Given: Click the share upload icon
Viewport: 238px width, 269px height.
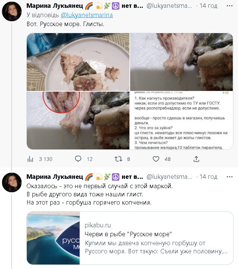Looking at the screenshot, I should click(x=196, y=159).
